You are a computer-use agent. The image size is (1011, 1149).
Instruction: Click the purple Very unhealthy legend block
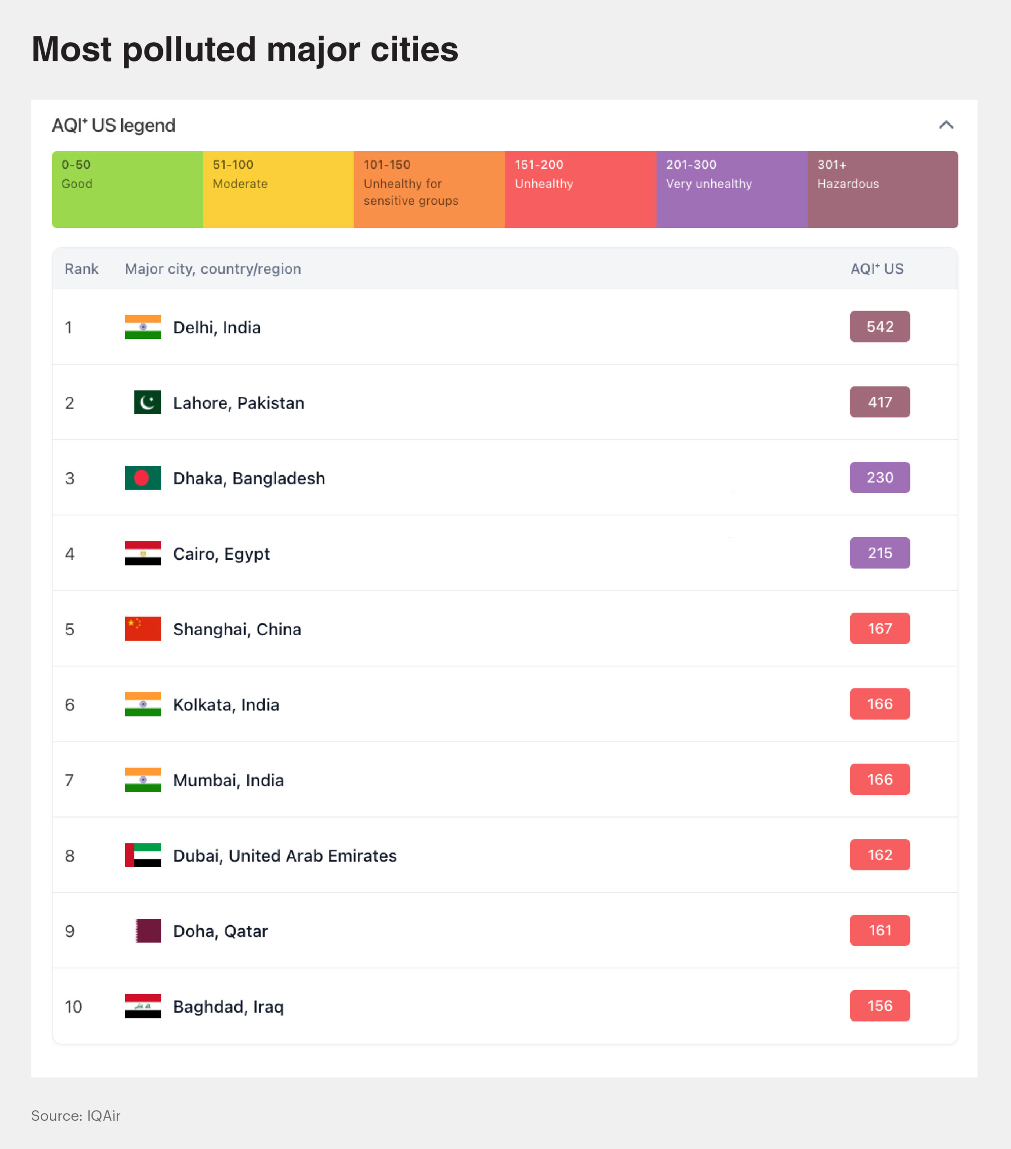pos(731,189)
